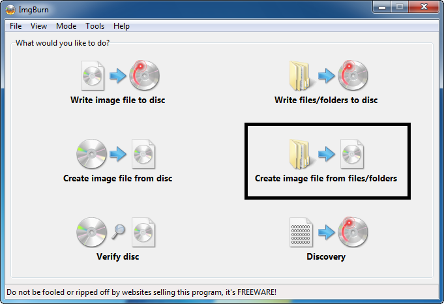This screenshot has width=444, height=304.
Task: Open the Help menu
Action: 121,26
